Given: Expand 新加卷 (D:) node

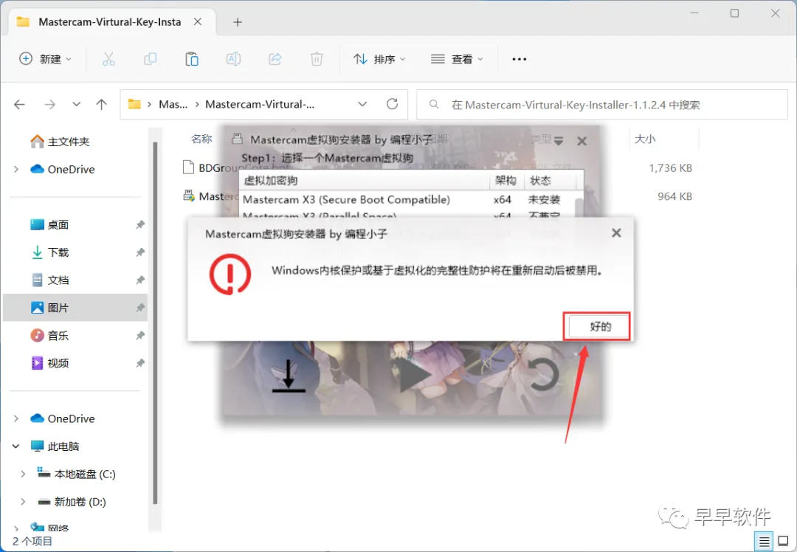Looking at the screenshot, I should (23, 502).
